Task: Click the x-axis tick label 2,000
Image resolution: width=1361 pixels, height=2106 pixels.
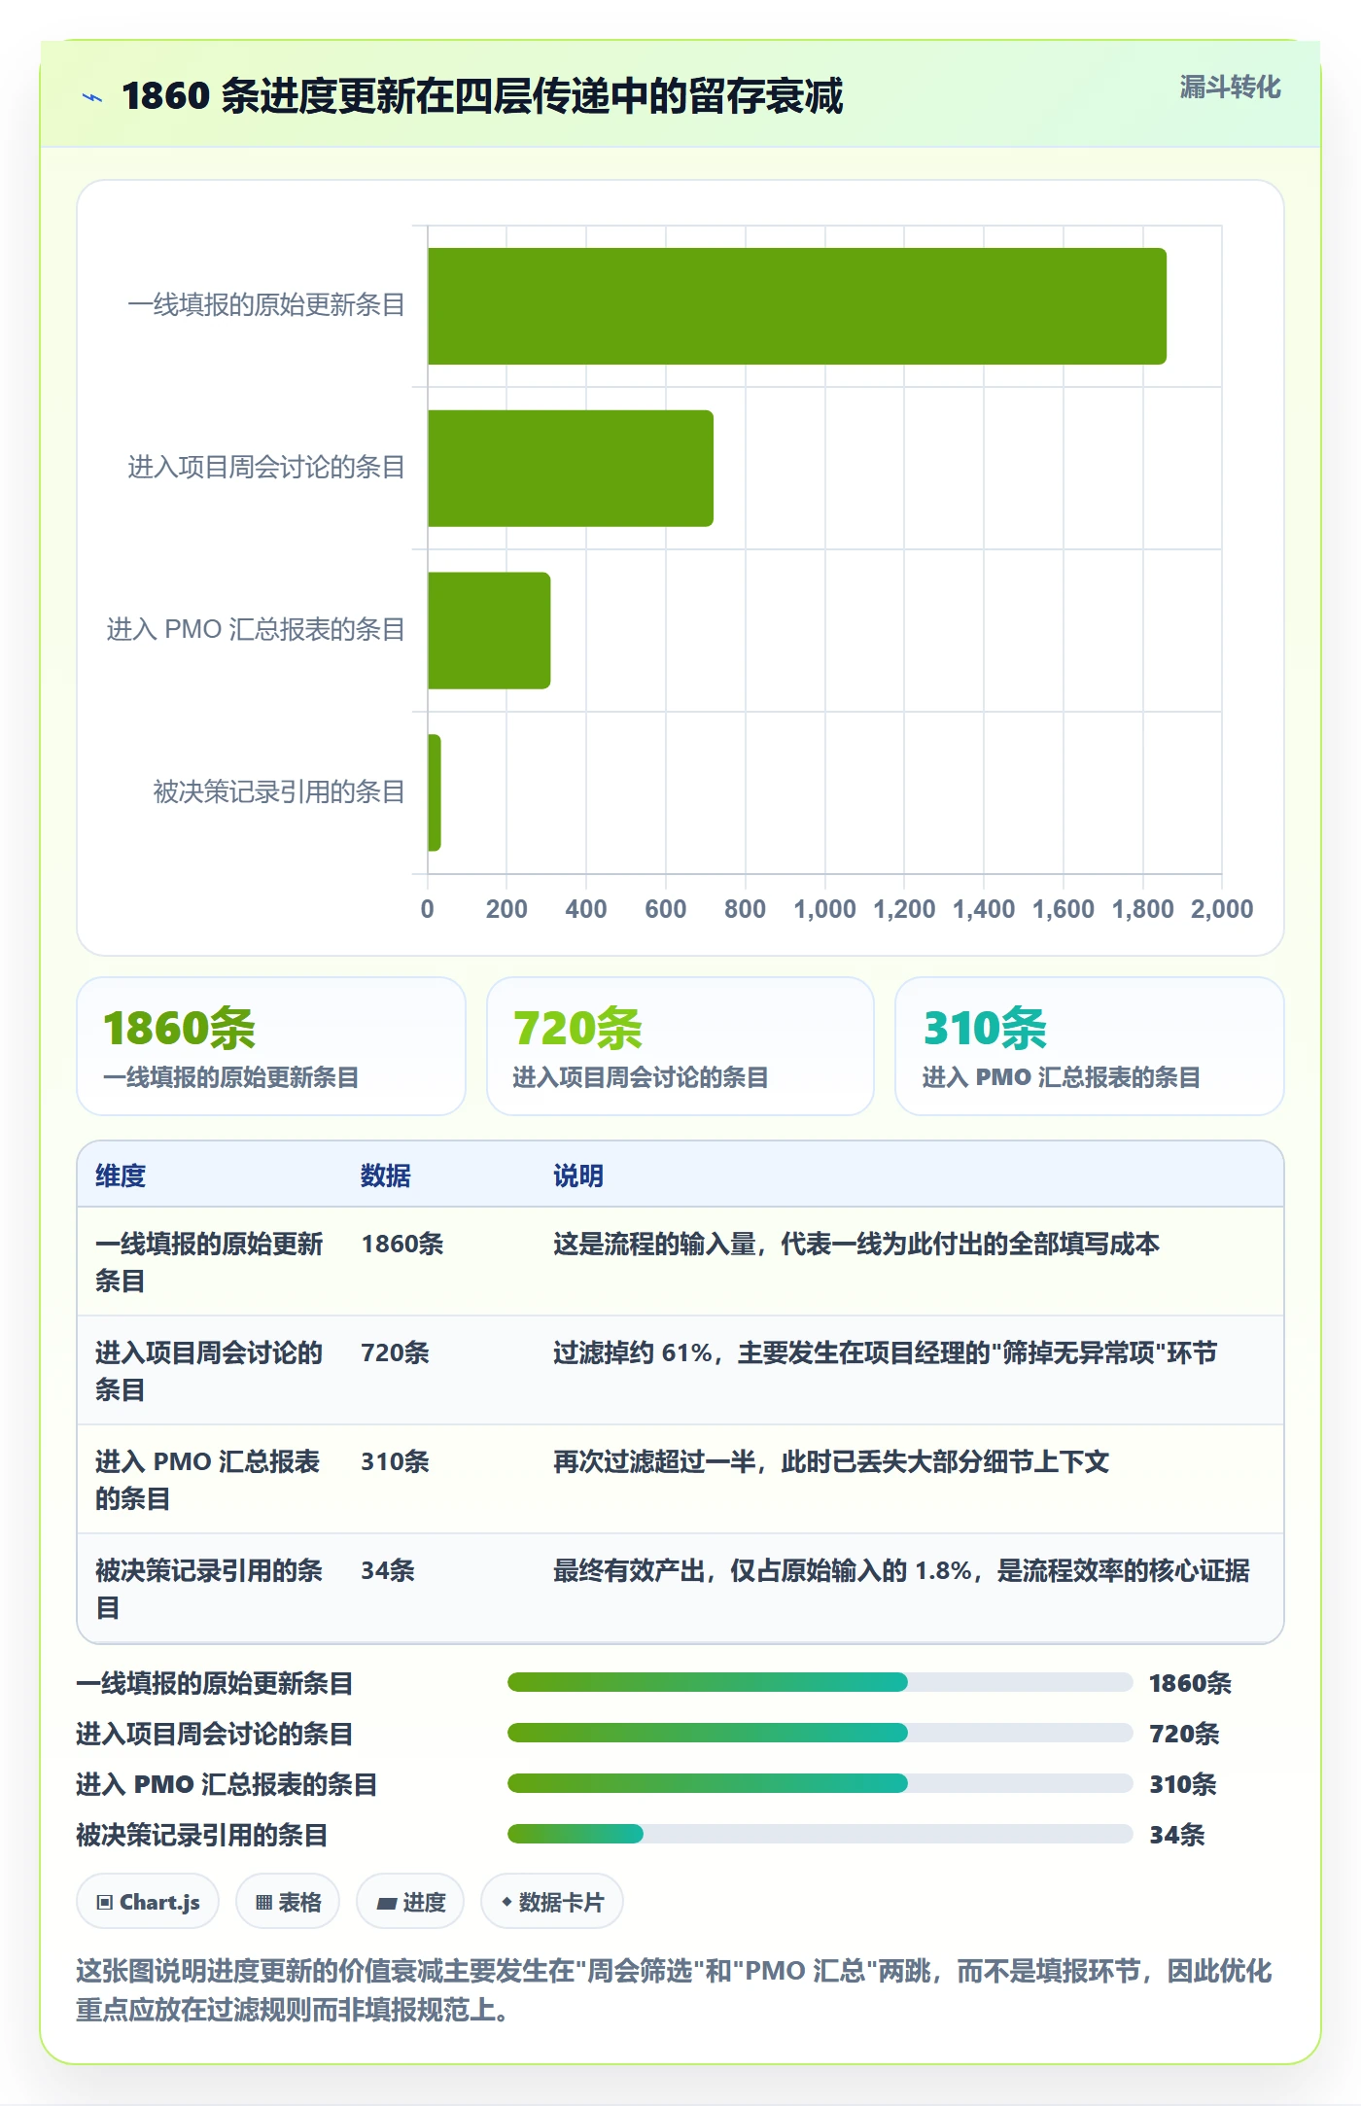Action: pyautogui.click(x=1222, y=909)
